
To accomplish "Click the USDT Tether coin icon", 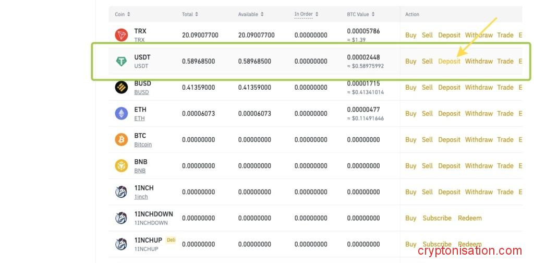I will [x=121, y=62].
